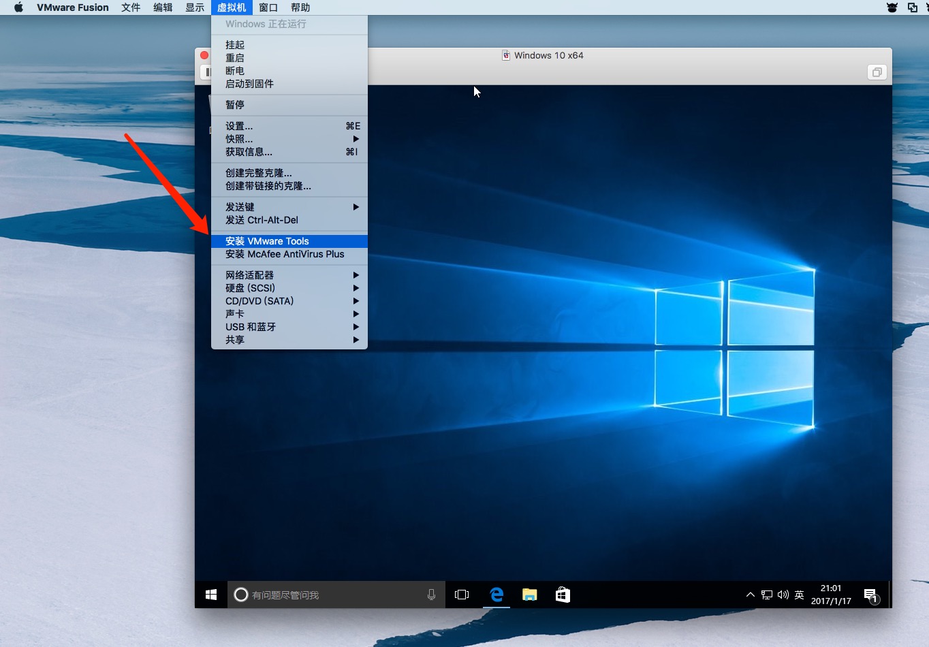Viewport: 929px width, 647px height.
Task: Expand the 共享 submenu
Action: pyautogui.click(x=289, y=340)
